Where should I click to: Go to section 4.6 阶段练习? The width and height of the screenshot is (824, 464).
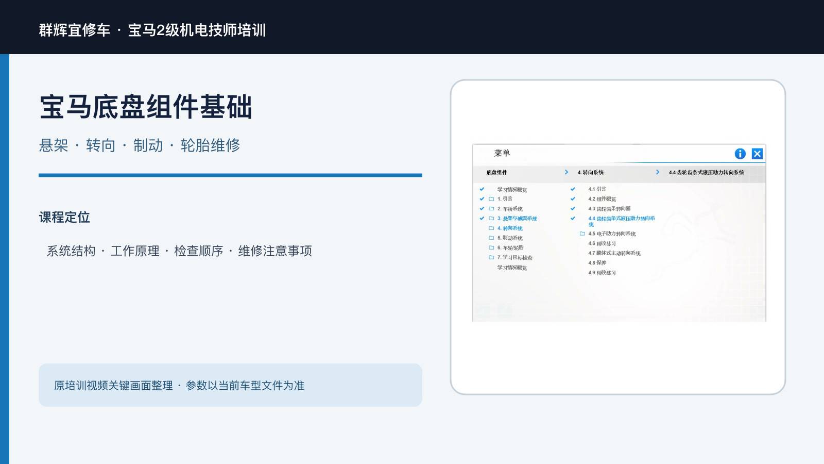pos(602,243)
